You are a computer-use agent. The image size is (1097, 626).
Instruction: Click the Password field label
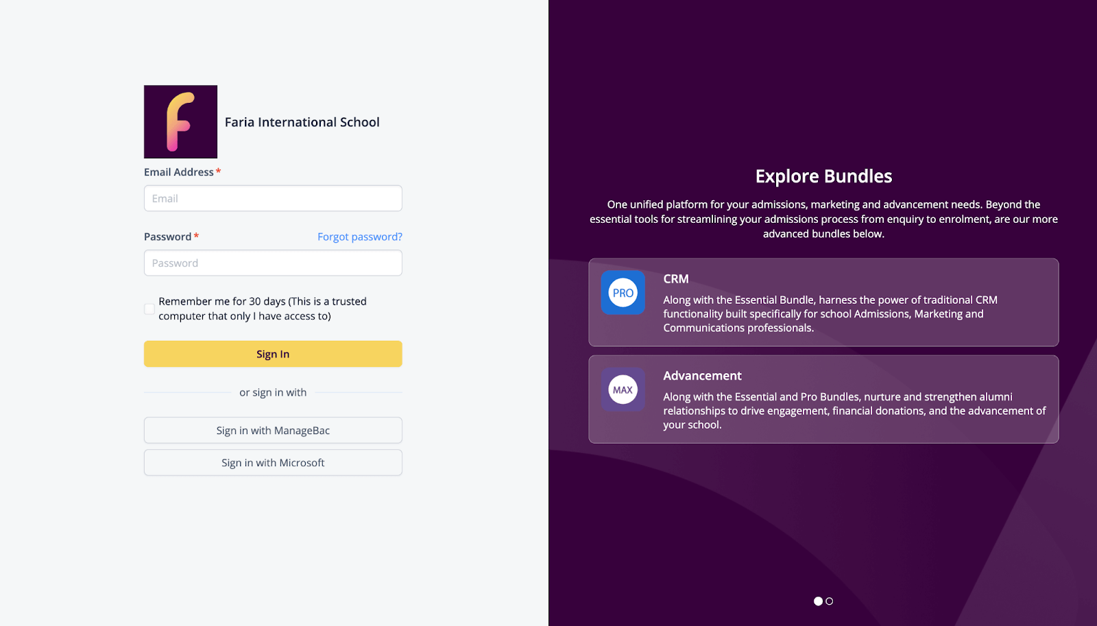pyautogui.click(x=167, y=237)
